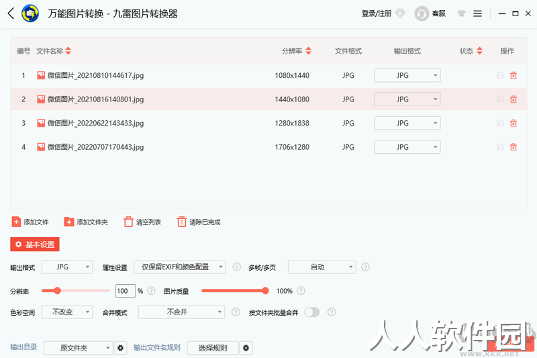Viewport: 537px width, 358px height.
Task: Open 合并模式 dropdown 不合并
Action: click(x=181, y=312)
